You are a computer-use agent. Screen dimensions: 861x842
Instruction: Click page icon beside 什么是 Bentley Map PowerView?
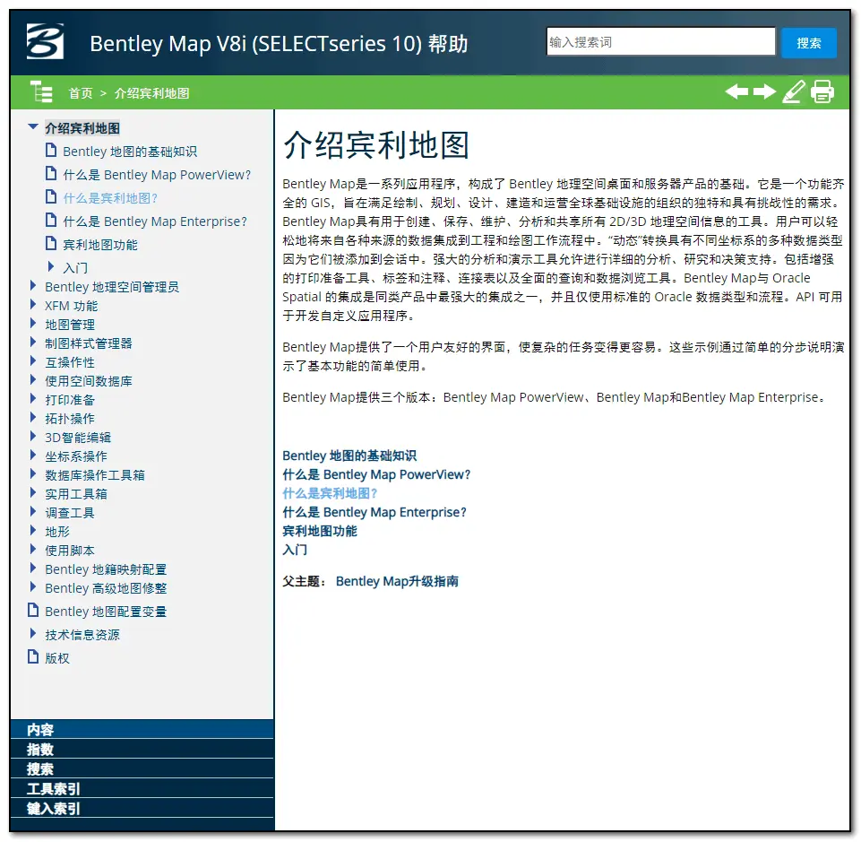click(50, 174)
